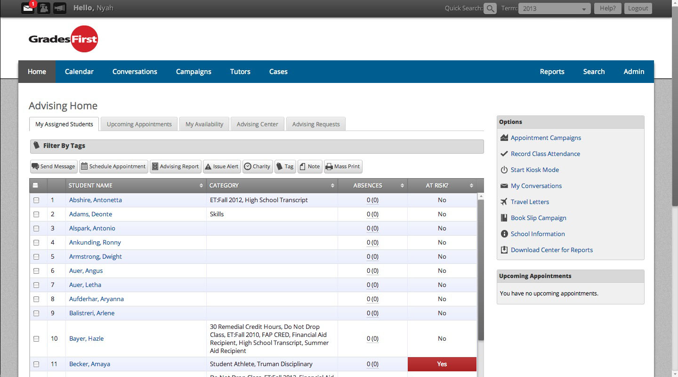The image size is (678, 377).
Task: Check the box for Becker, Amaya
Action: point(36,364)
